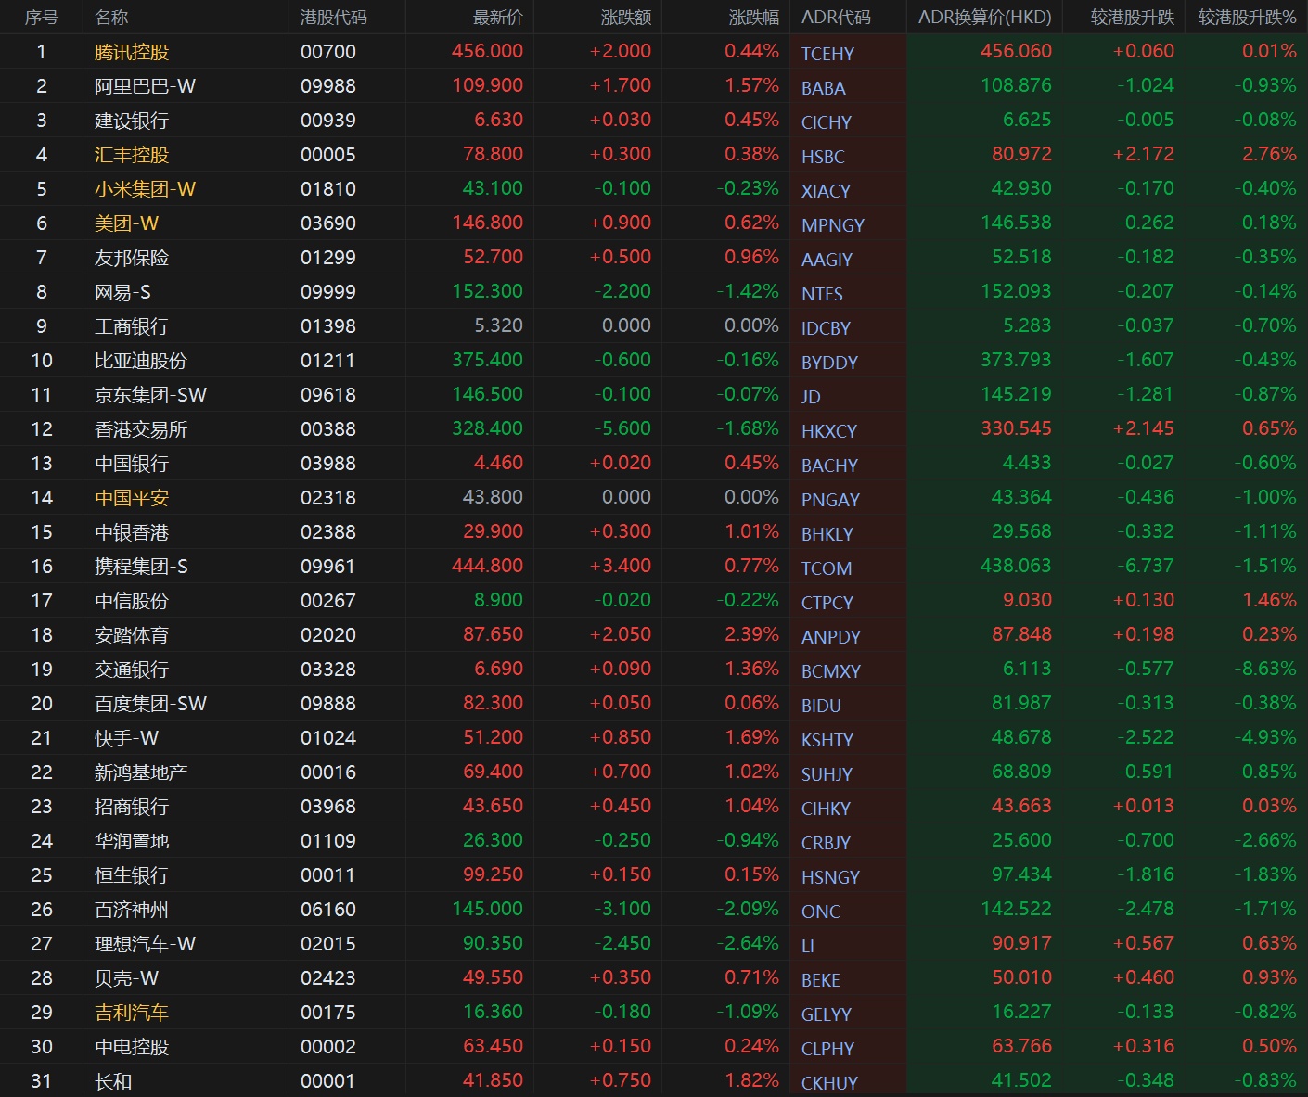The image size is (1308, 1097).
Task: Select the 百度集团-SW stock name
Action: point(150,704)
